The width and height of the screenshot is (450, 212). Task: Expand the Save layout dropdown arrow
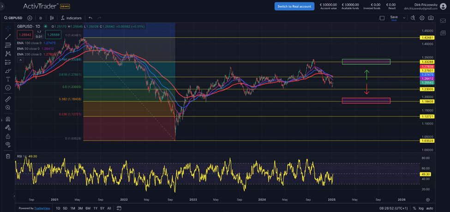(404, 18)
